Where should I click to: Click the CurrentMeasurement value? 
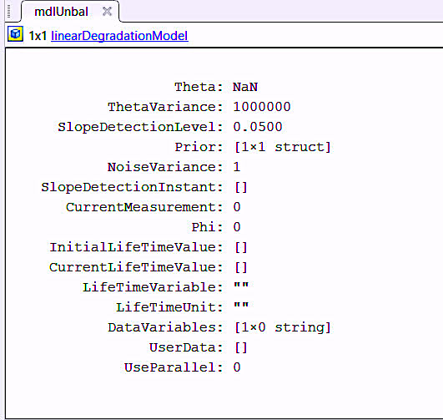pyautogui.click(x=237, y=207)
